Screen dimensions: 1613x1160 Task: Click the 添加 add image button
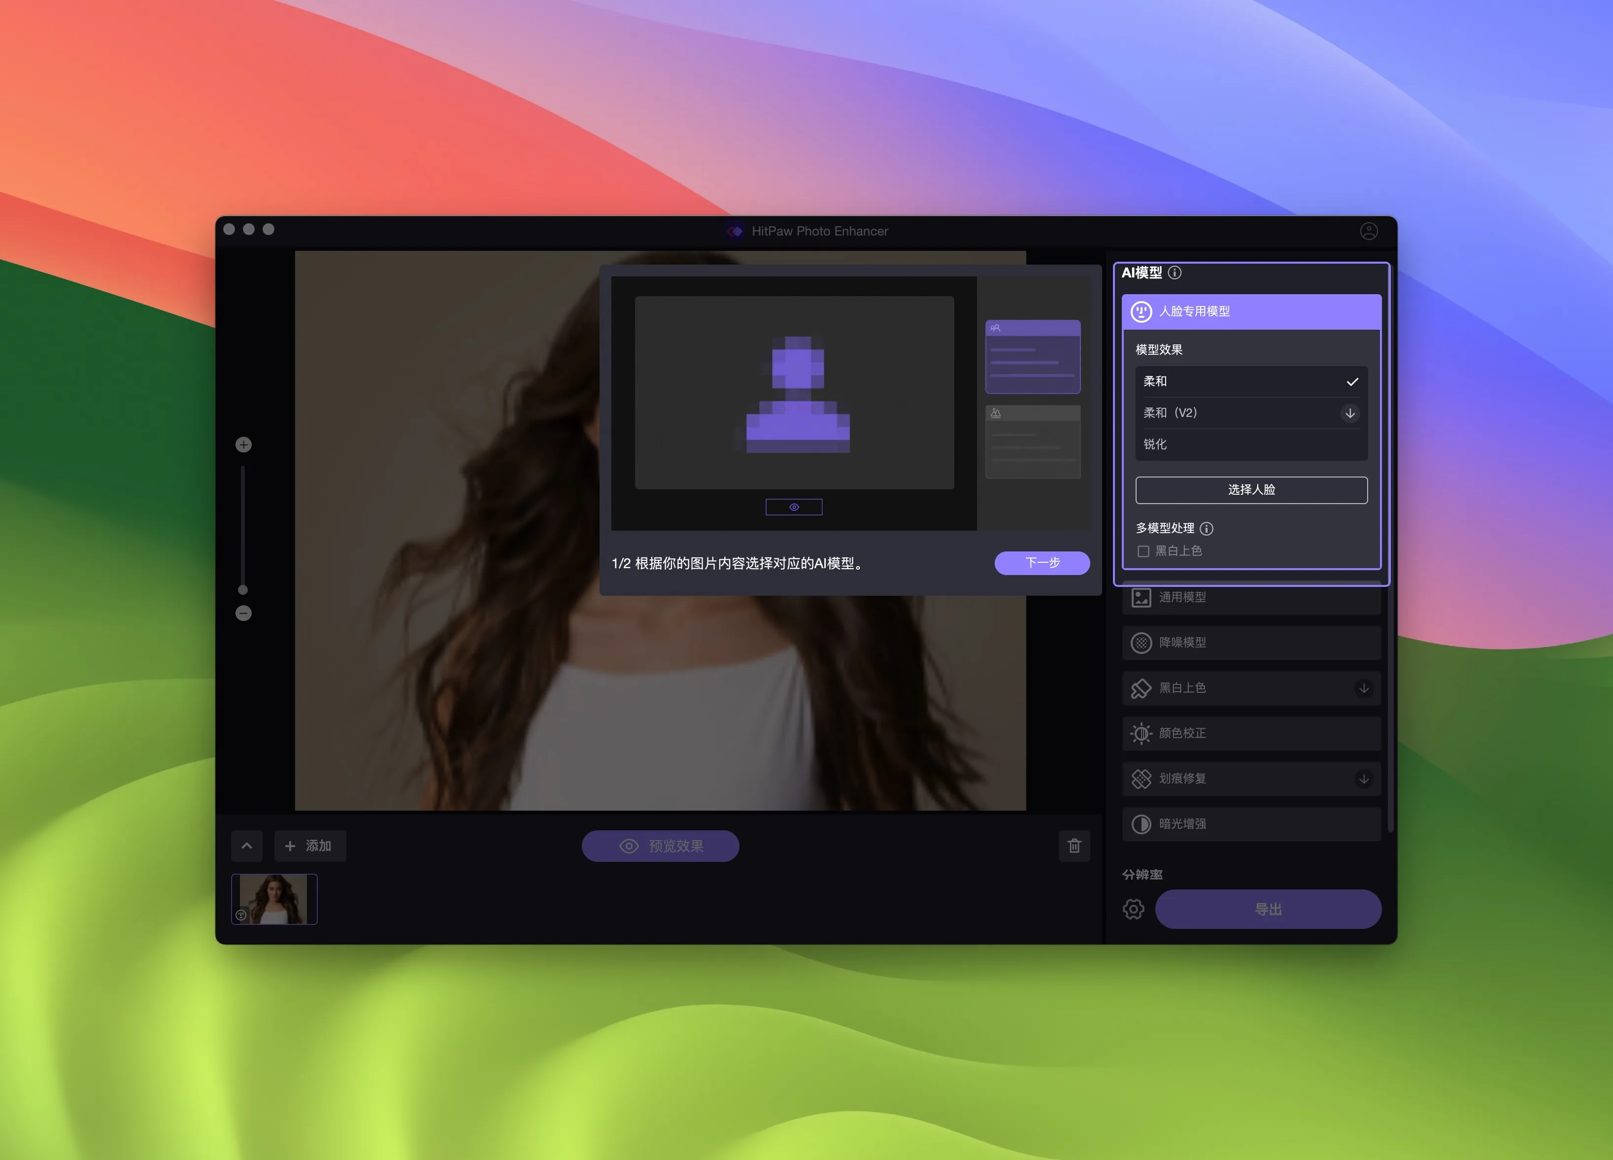click(310, 846)
